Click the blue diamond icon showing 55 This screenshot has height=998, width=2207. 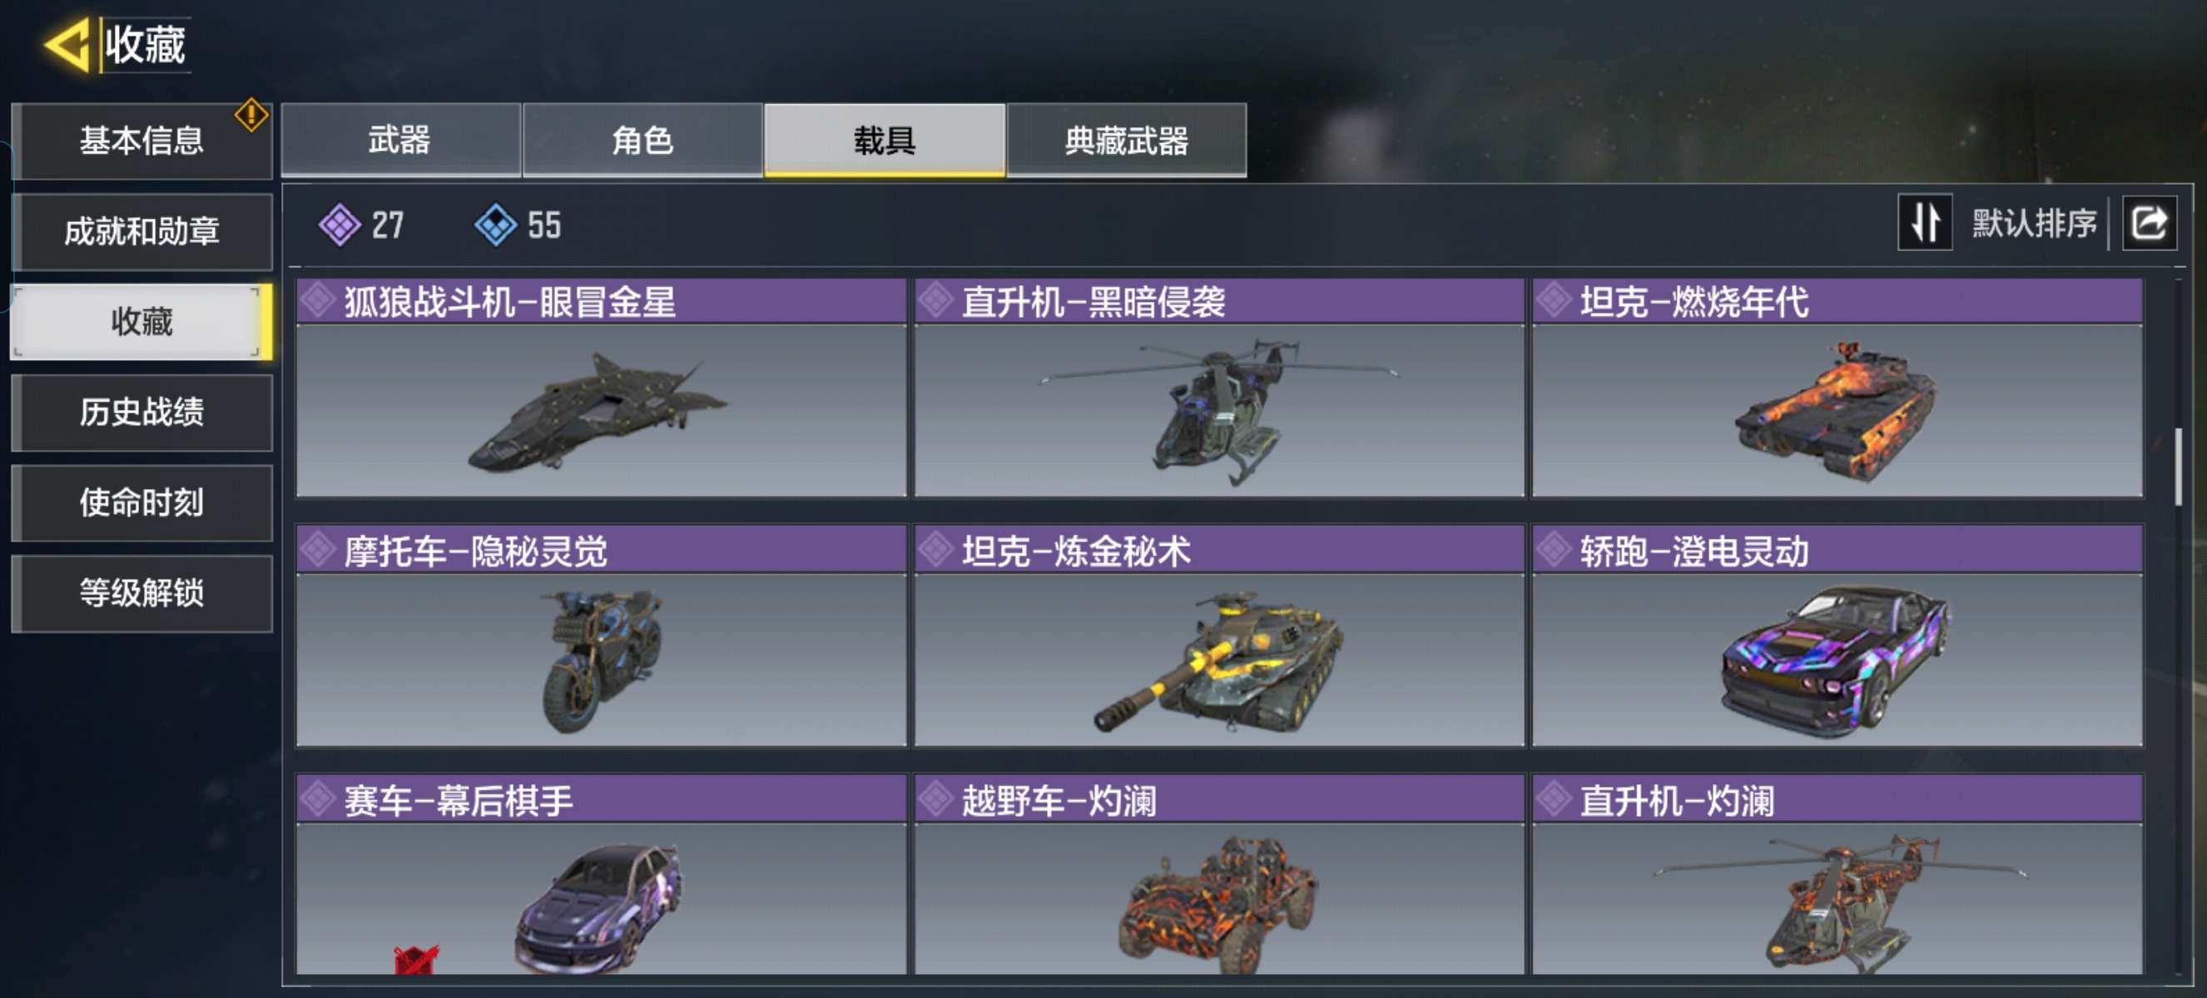pos(495,225)
